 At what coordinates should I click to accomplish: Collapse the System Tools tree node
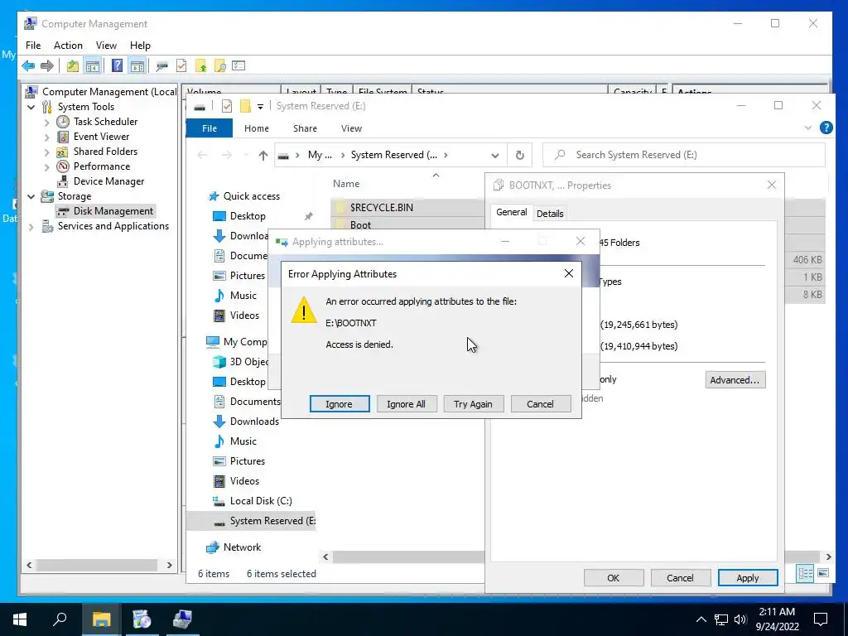click(x=31, y=107)
